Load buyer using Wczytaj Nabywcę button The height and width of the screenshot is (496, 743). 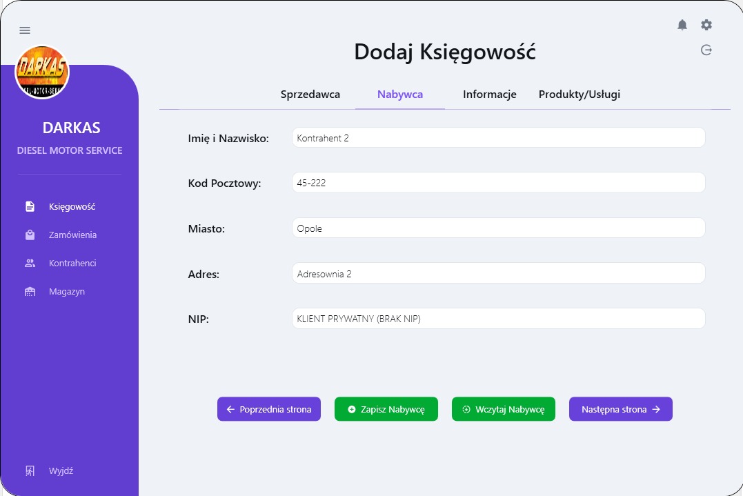503,409
